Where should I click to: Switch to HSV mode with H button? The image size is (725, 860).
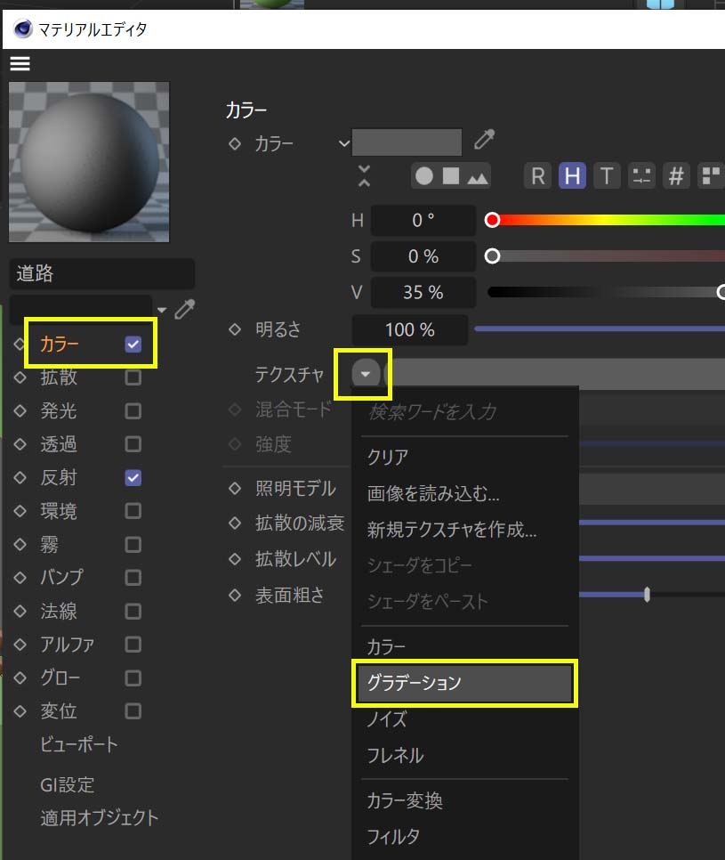572,176
